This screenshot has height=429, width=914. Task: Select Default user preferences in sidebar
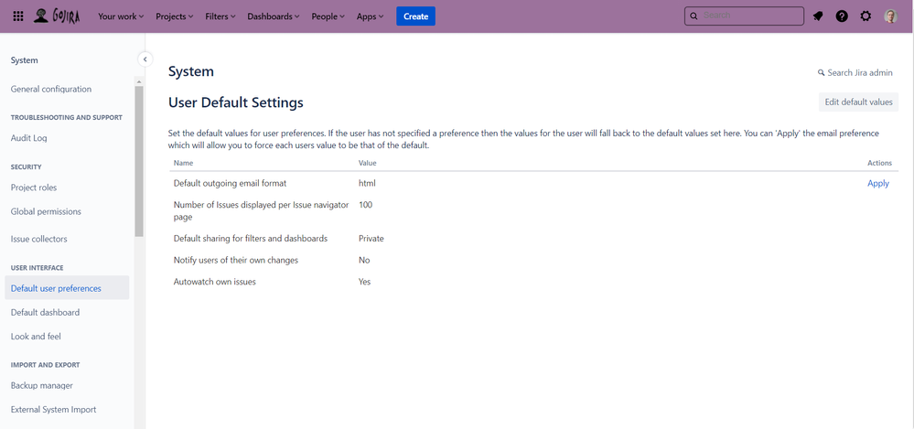click(x=67, y=288)
